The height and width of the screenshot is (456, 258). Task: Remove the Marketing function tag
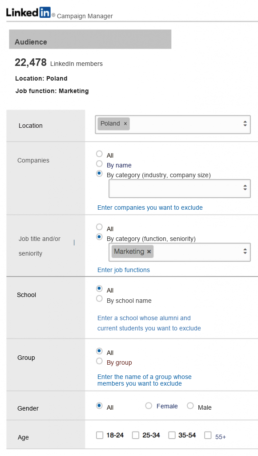click(x=149, y=252)
